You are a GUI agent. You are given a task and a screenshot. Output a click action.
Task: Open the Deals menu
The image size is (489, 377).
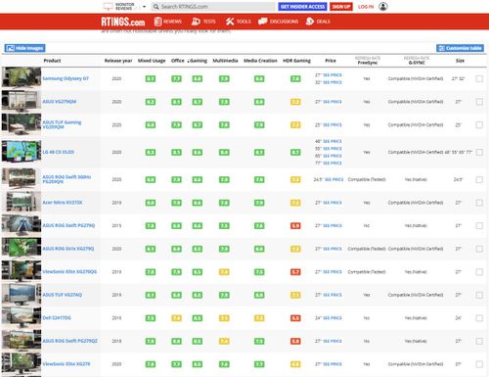[x=318, y=22]
